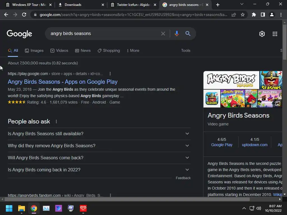
Task: Switch to the Images results tab
Action: click(x=34, y=51)
